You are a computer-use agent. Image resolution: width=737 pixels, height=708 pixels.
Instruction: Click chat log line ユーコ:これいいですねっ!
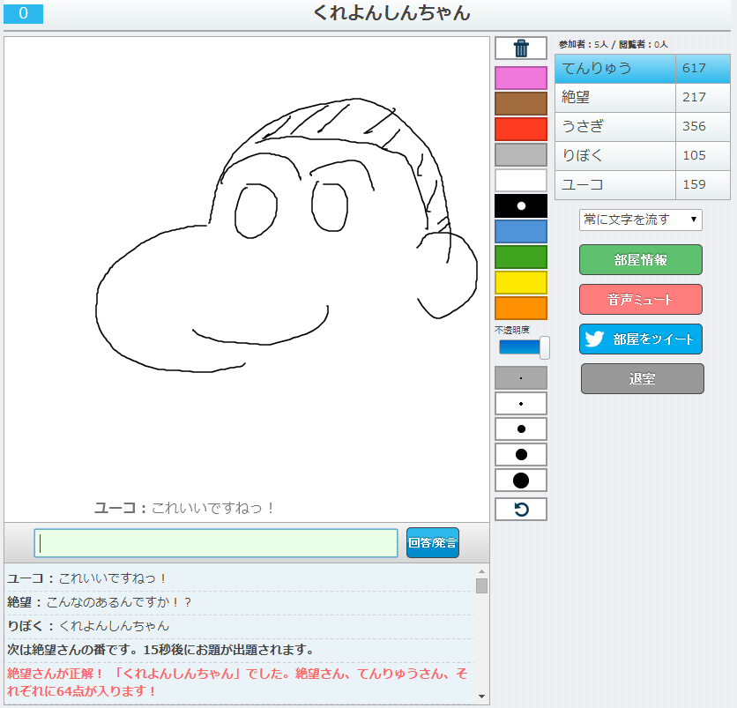click(87, 578)
